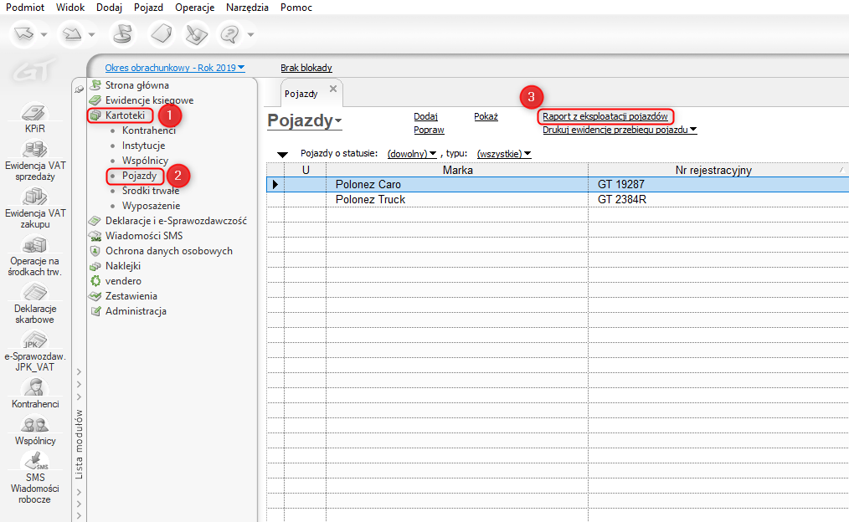Open the Pojazd menu

148,8
